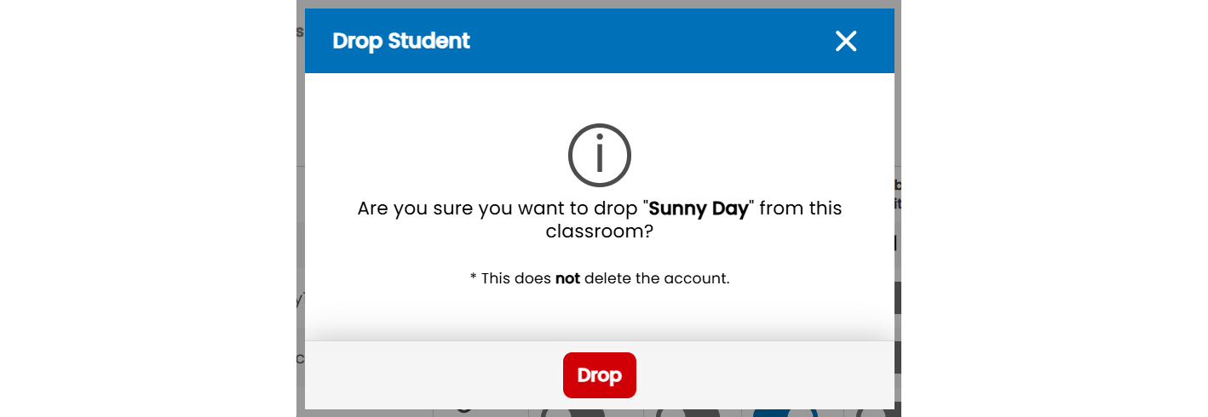
Task: Click the gray footer area beside Drop
Action: pyautogui.click(x=434, y=375)
